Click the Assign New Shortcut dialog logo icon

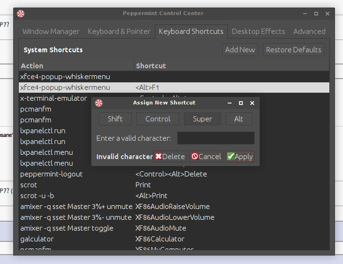pyautogui.click(x=99, y=103)
